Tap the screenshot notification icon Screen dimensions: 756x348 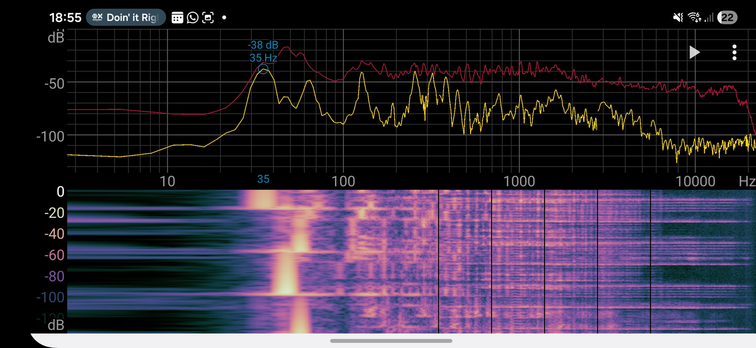[x=208, y=18]
